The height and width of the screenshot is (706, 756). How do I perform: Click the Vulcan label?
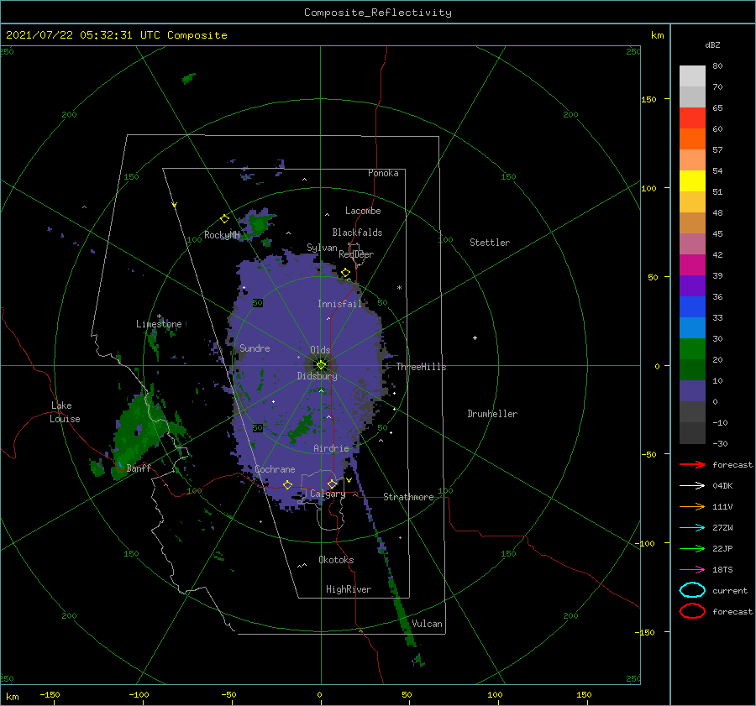click(427, 624)
